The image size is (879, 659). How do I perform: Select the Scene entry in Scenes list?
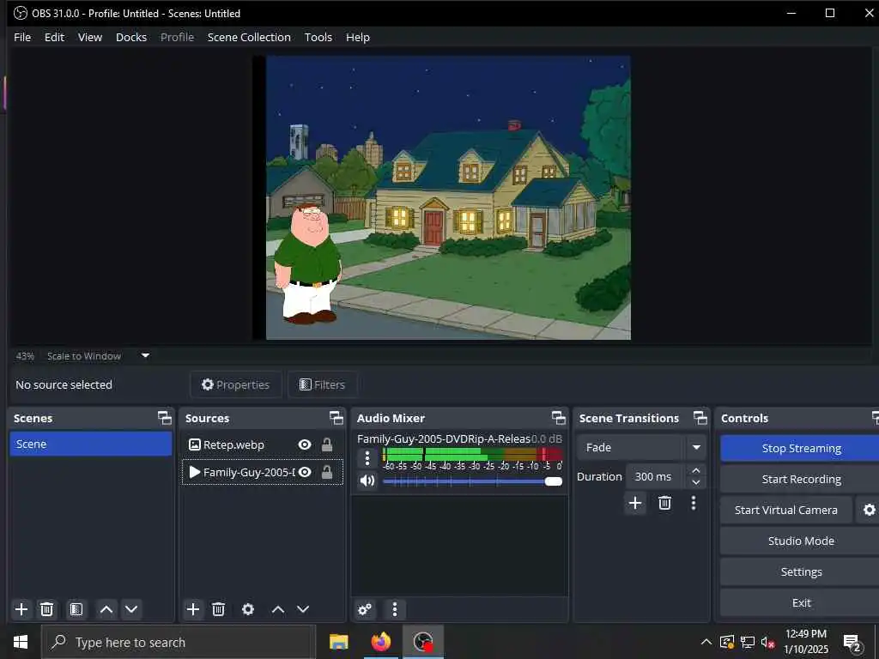click(x=91, y=444)
